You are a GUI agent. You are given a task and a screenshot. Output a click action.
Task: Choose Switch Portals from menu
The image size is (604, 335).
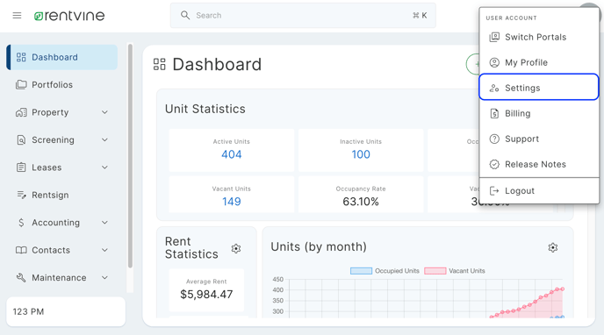tap(539, 37)
